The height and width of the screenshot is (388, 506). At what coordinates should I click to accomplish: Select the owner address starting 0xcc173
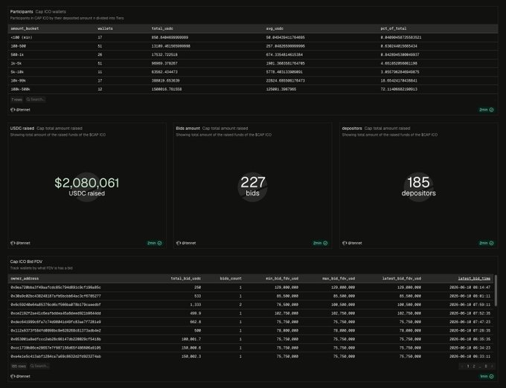tap(56, 348)
